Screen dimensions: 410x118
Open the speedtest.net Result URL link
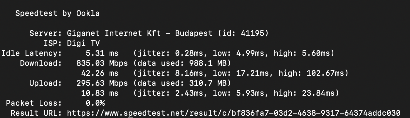pyautogui.click(x=234, y=113)
